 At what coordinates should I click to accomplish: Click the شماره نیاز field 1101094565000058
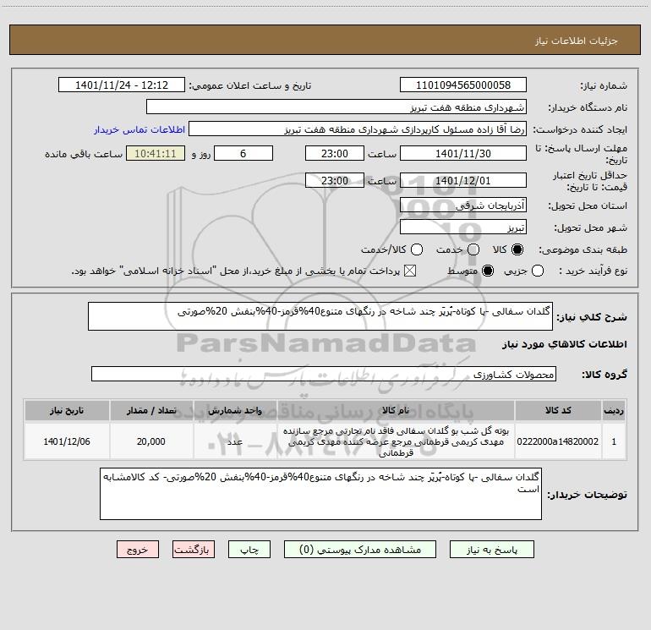463,85
